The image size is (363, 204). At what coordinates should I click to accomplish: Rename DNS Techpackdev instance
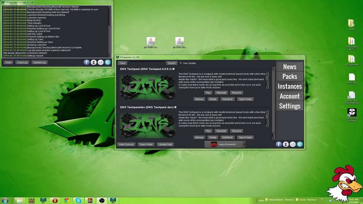pos(237,131)
